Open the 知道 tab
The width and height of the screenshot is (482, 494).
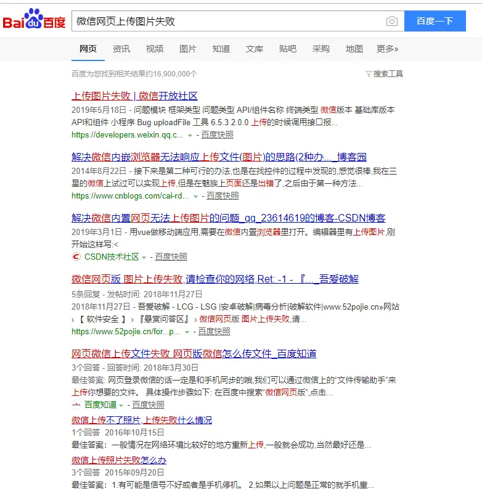221,49
